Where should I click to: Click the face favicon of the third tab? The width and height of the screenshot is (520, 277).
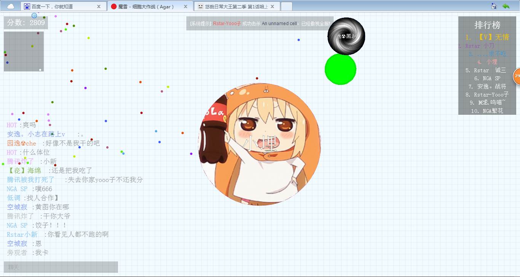click(200, 6)
